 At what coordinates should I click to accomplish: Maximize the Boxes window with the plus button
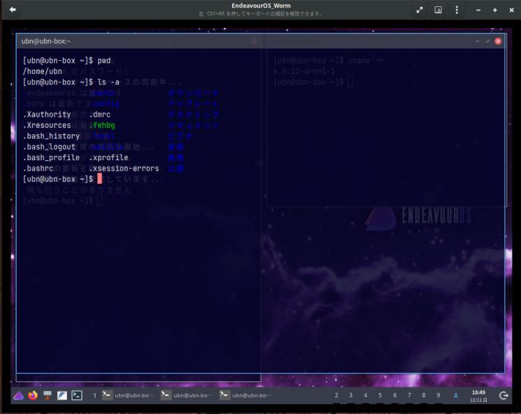click(x=495, y=10)
